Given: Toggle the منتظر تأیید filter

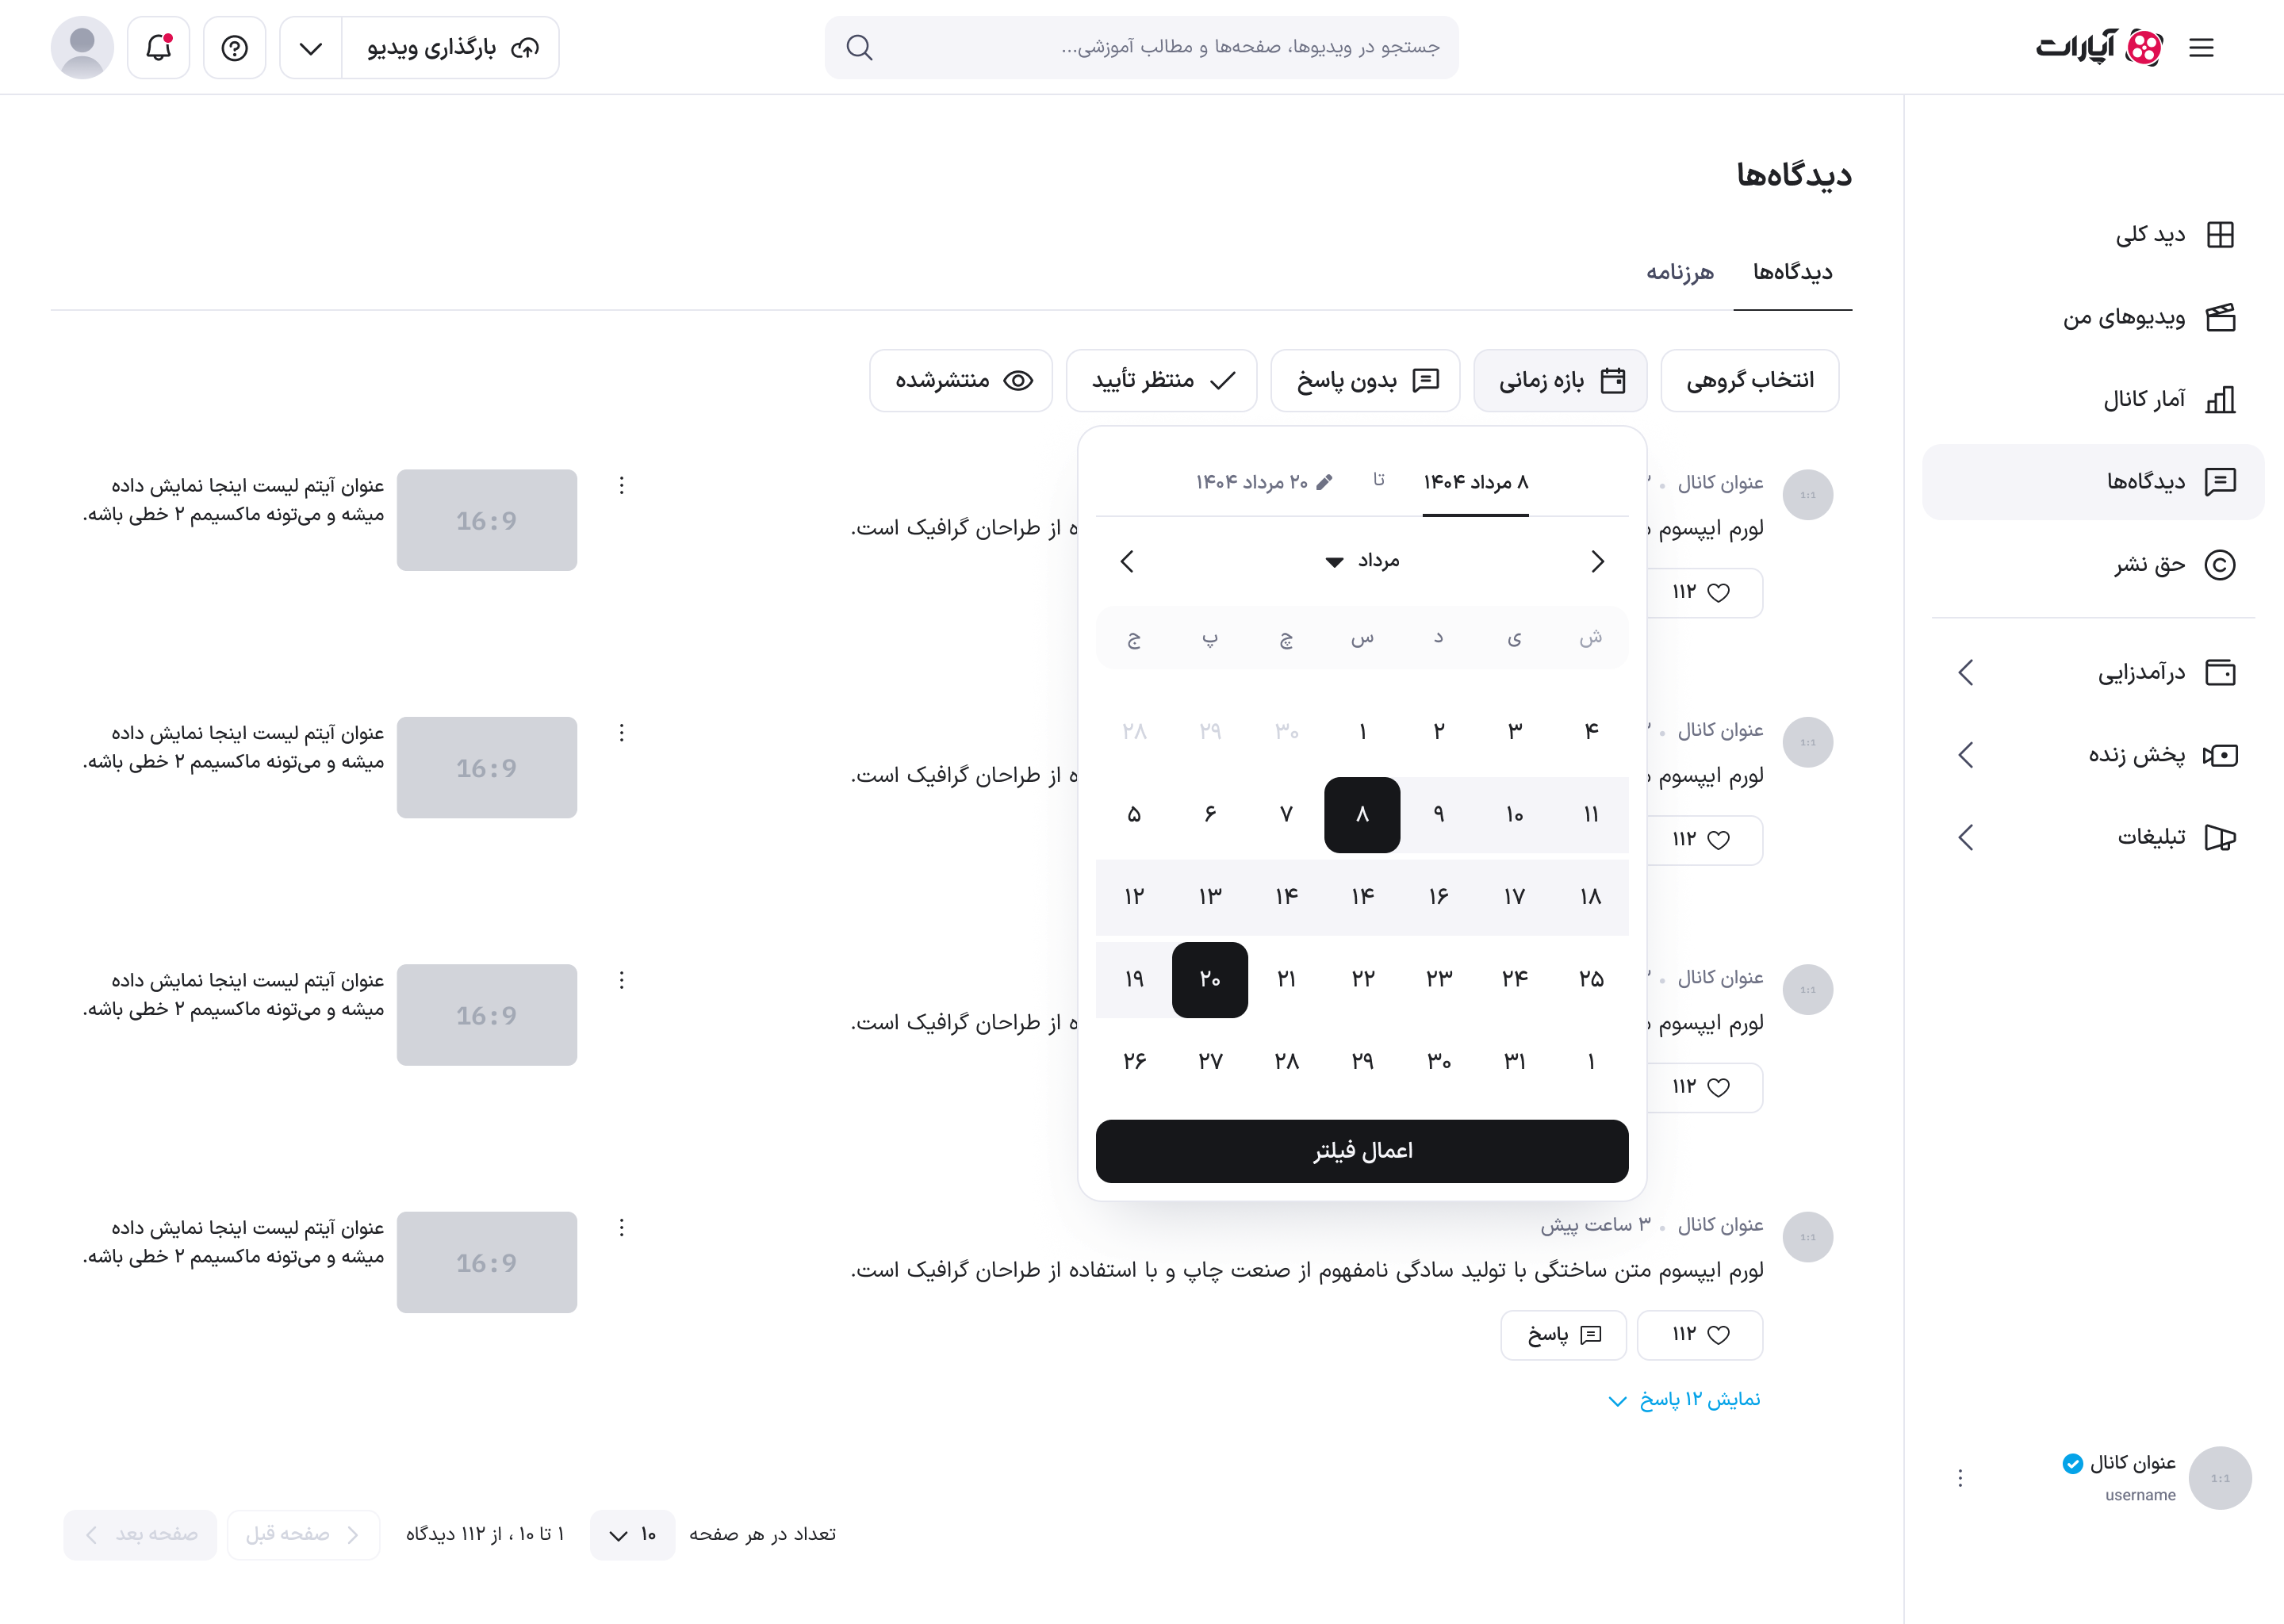Looking at the screenshot, I should click(1161, 380).
